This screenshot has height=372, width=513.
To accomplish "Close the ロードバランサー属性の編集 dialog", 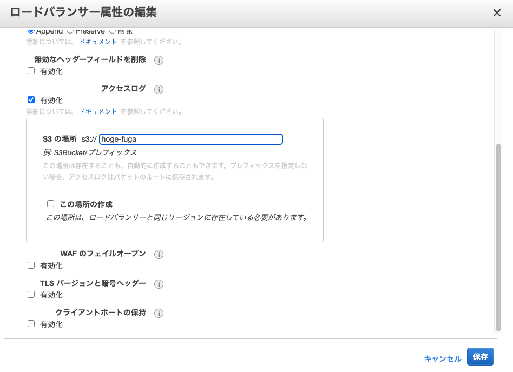I will pyautogui.click(x=497, y=12).
